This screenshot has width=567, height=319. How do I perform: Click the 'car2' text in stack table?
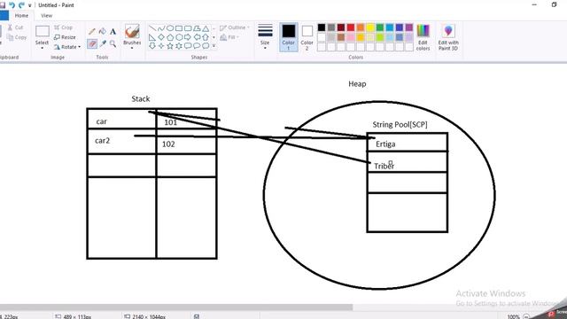pyautogui.click(x=103, y=140)
